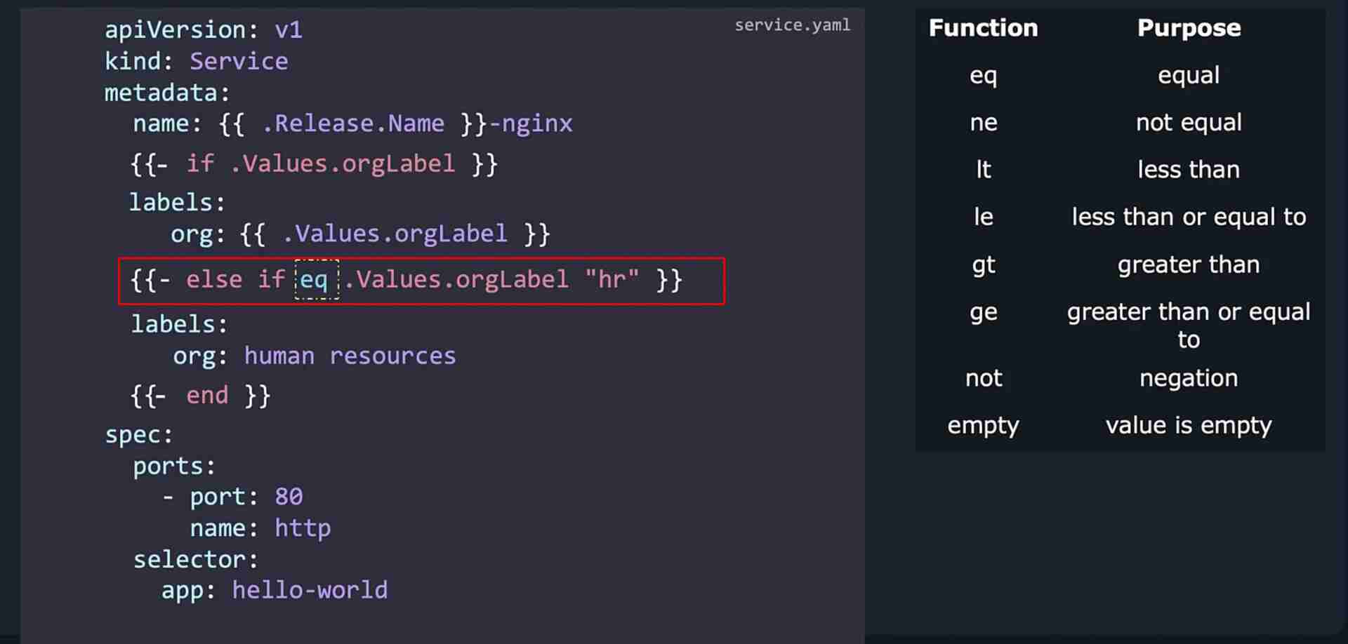1348x644 pixels.
Task: Click 'le' in the Function column
Action: [983, 217]
